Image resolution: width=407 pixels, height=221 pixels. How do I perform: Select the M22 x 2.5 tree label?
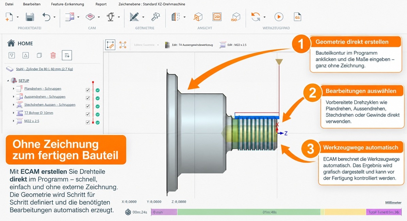(32, 121)
